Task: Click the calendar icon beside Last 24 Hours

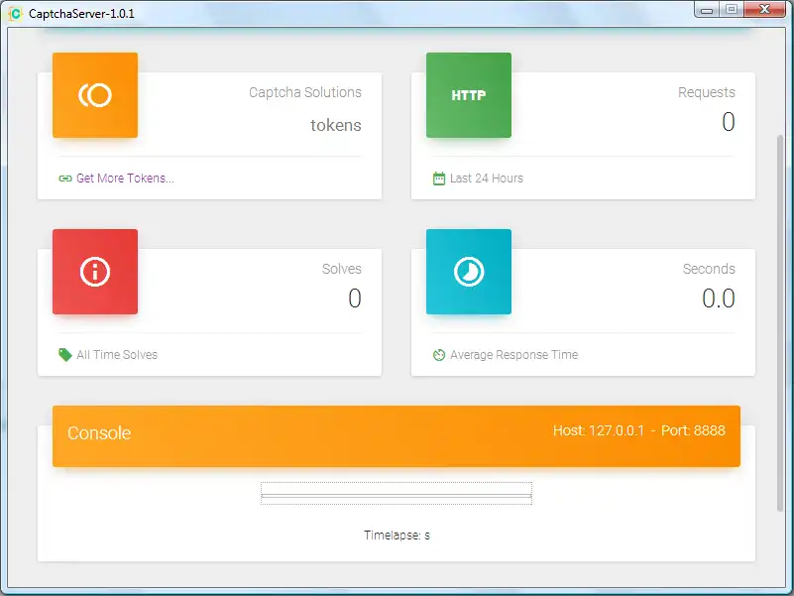Action: click(x=439, y=179)
